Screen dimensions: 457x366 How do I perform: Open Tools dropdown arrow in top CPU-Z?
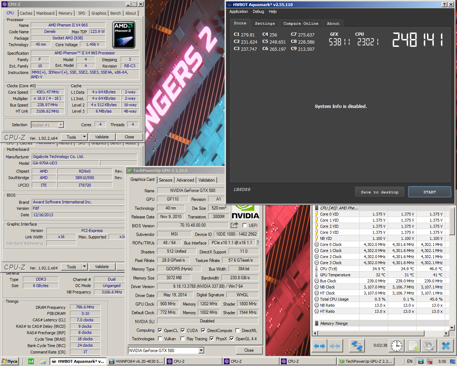84,137
